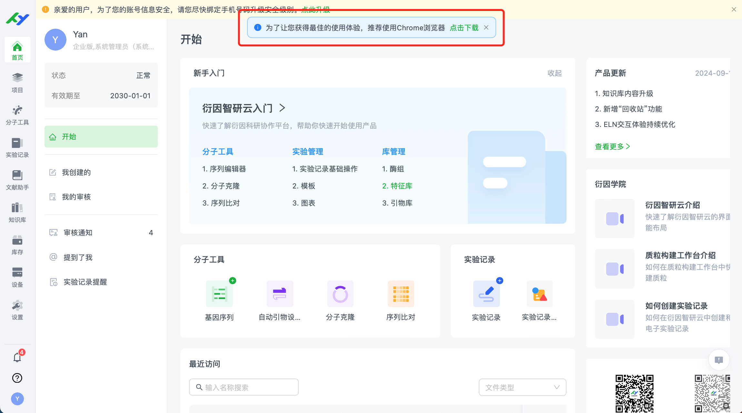The image size is (742, 413).
Task: Open the 文献助手 sidebar icon
Action: [x=17, y=179]
